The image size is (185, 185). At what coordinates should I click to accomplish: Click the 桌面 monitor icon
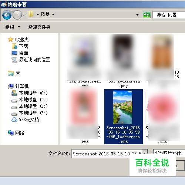[14, 53]
